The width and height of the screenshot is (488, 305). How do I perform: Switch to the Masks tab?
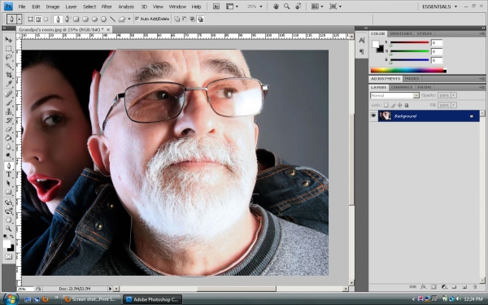(412, 78)
